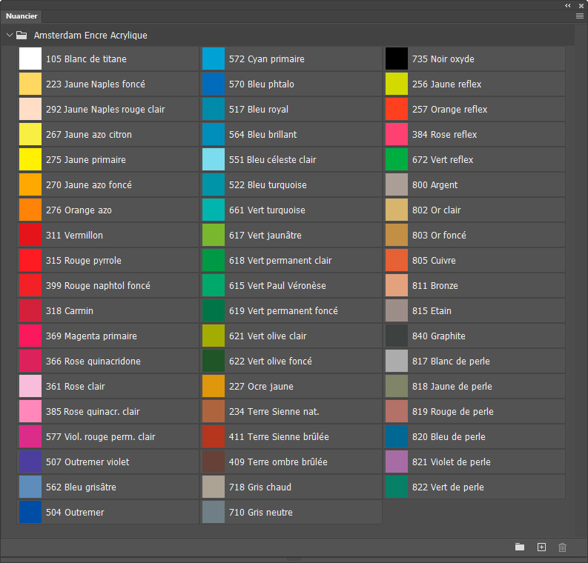The image size is (588, 563).
Task: Select the 257 Orange reflex swatch
Action: pos(397,109)
